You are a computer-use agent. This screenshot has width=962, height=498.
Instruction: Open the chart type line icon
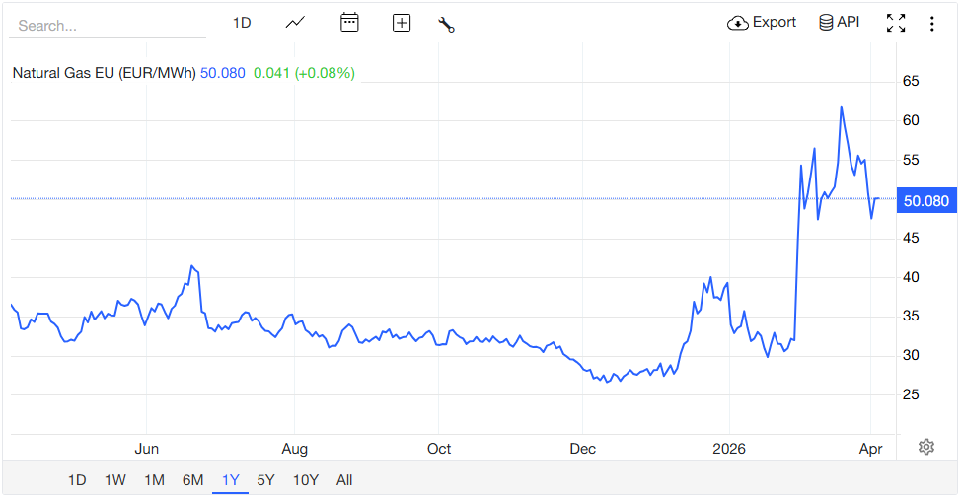[x=295, y=23]
